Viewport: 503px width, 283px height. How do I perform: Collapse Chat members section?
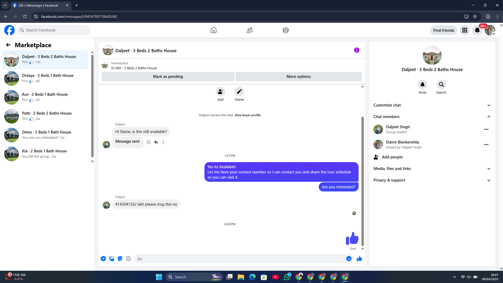pos(432,117)
